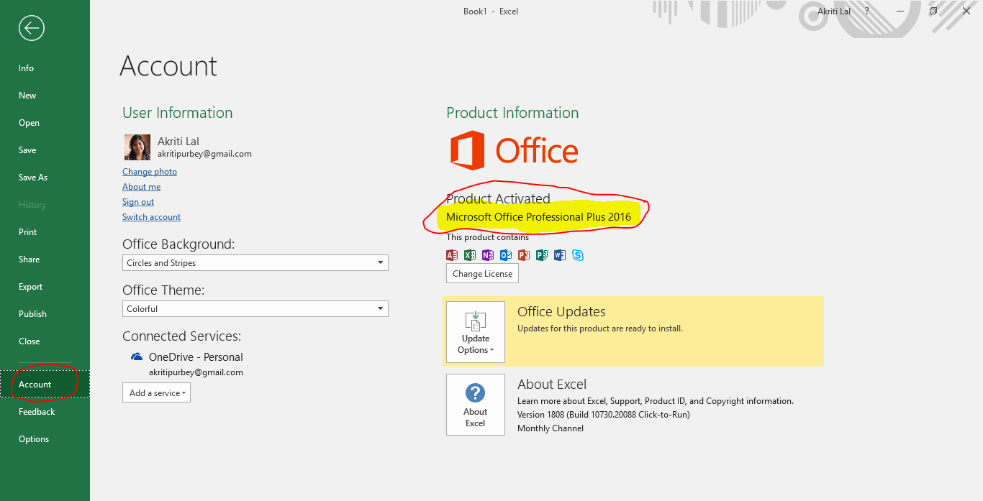Image resolution: width=983 pixels, height=501 pixels.
Task: Click the About me link
Action: pos(141,187)
